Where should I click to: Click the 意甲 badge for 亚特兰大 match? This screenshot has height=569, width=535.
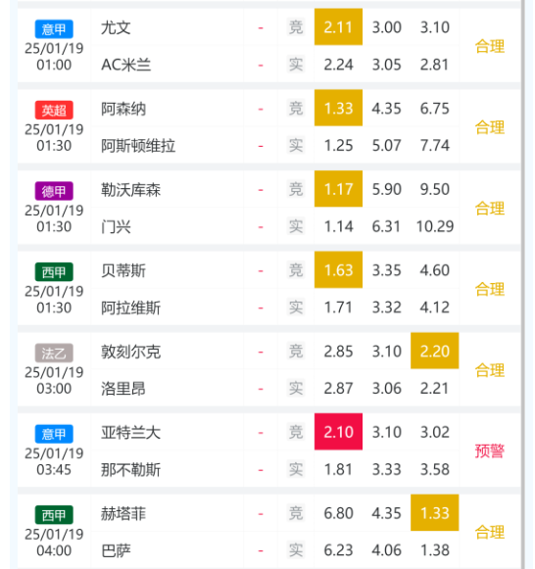(x=54, y=434)
